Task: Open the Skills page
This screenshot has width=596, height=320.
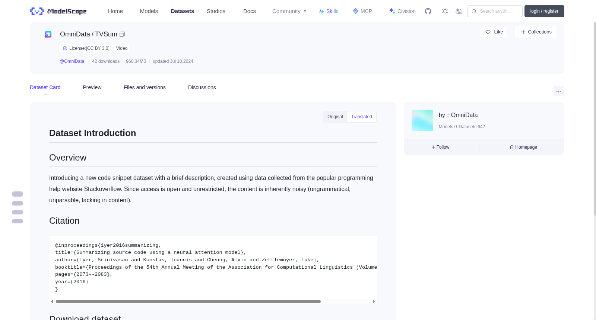Action: click(329, 11)
